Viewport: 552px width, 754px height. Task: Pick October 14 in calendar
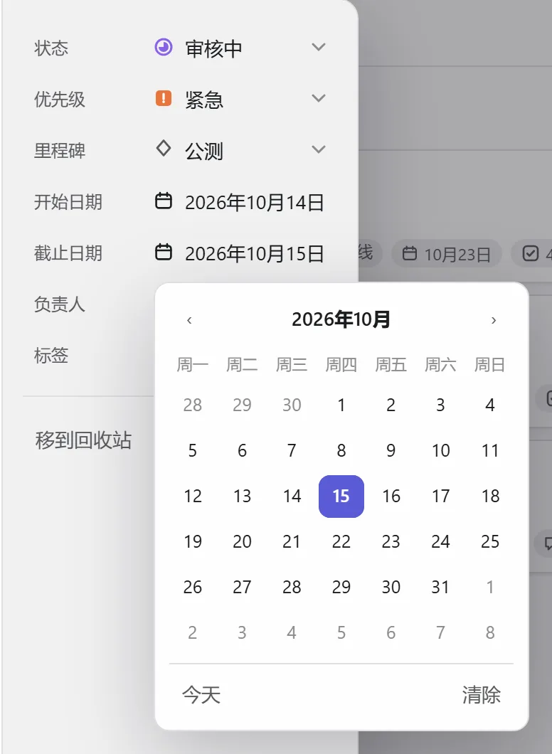tap(292, 497)
